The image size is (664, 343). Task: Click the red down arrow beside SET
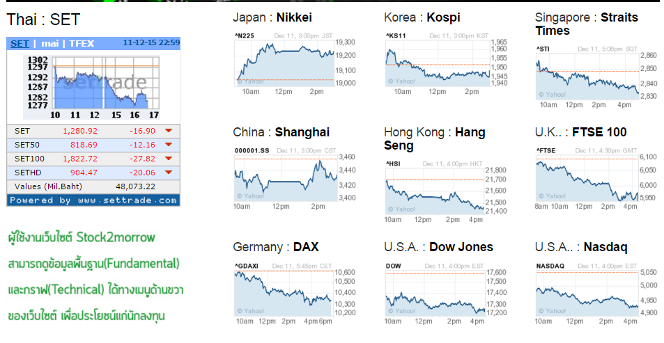click(x=169, y=131)
